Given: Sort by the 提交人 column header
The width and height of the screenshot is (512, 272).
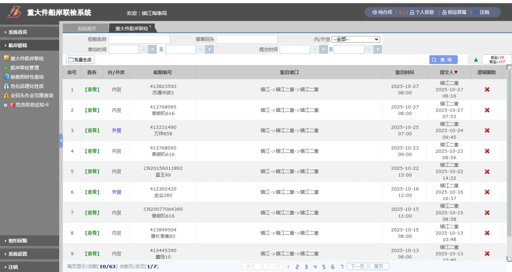Looking at the screenshot, I should (448, 72).
